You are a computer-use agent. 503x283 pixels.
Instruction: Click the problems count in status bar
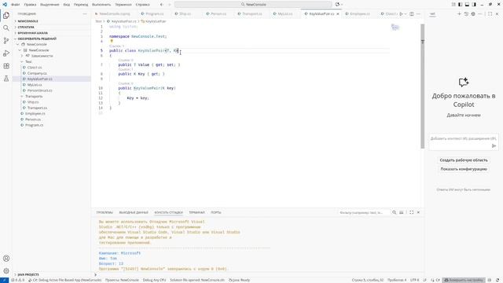(x=17, y=280)
